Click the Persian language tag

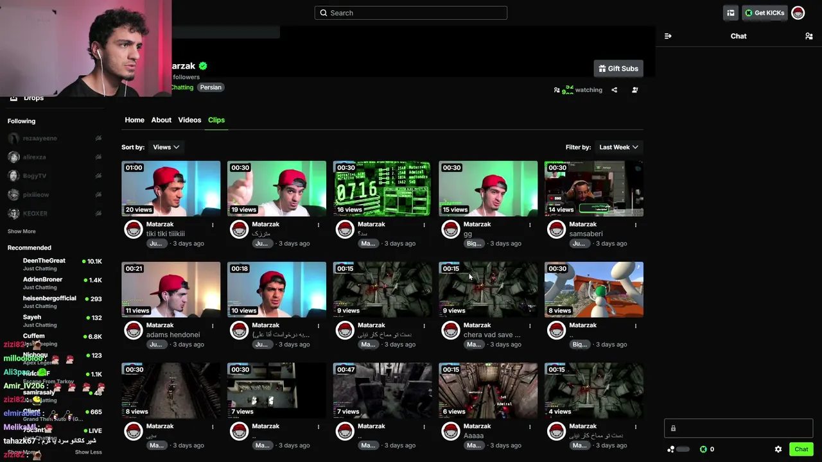211,87
